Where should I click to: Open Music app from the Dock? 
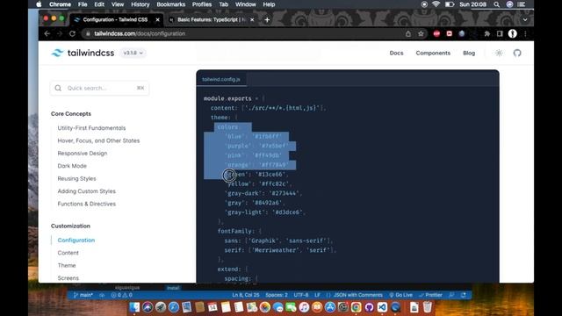[304, 307]
